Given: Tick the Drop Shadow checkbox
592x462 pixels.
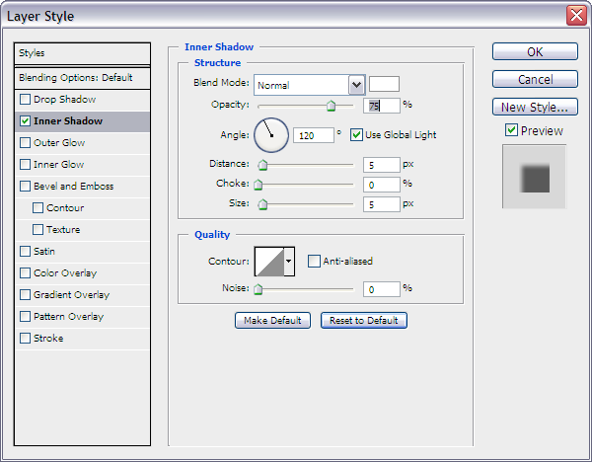Looking at the screenshot, I should [x=25, y=100].
